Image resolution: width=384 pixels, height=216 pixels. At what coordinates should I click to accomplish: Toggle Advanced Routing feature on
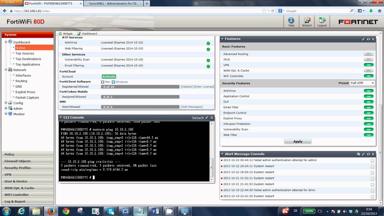[368, 54]
